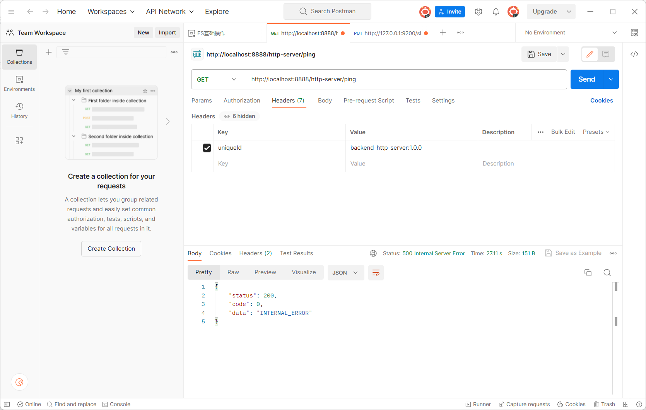Search within the response body
The height and width of the screenshot is (410, 646).
(x=607, y=273)
